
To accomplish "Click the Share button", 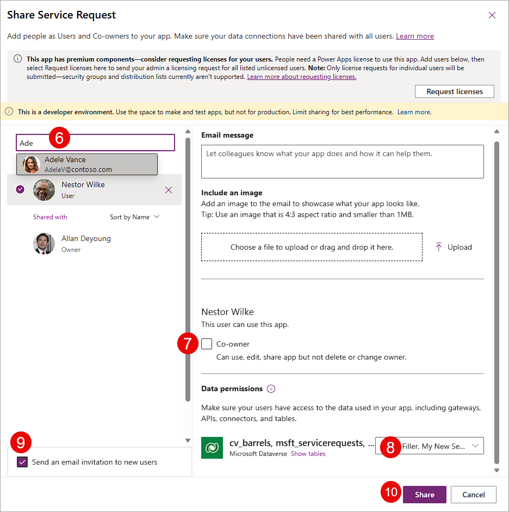I will coord(425,495).
